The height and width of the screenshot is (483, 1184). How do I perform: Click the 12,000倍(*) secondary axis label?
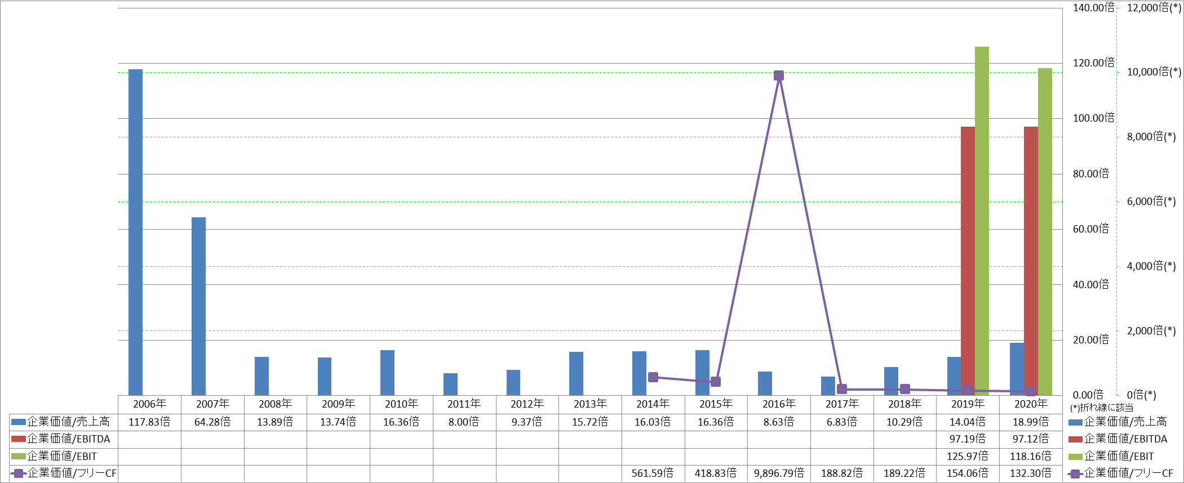tap(1154, 8)
